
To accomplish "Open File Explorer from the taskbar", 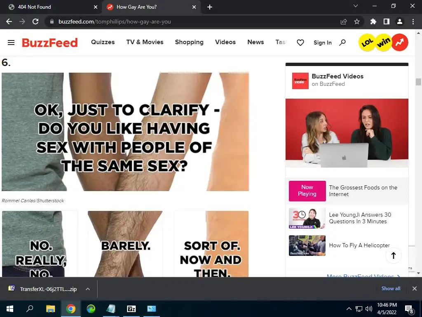I will pos(50,309).
